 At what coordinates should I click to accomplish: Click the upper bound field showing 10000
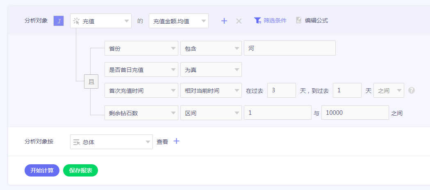355,113
